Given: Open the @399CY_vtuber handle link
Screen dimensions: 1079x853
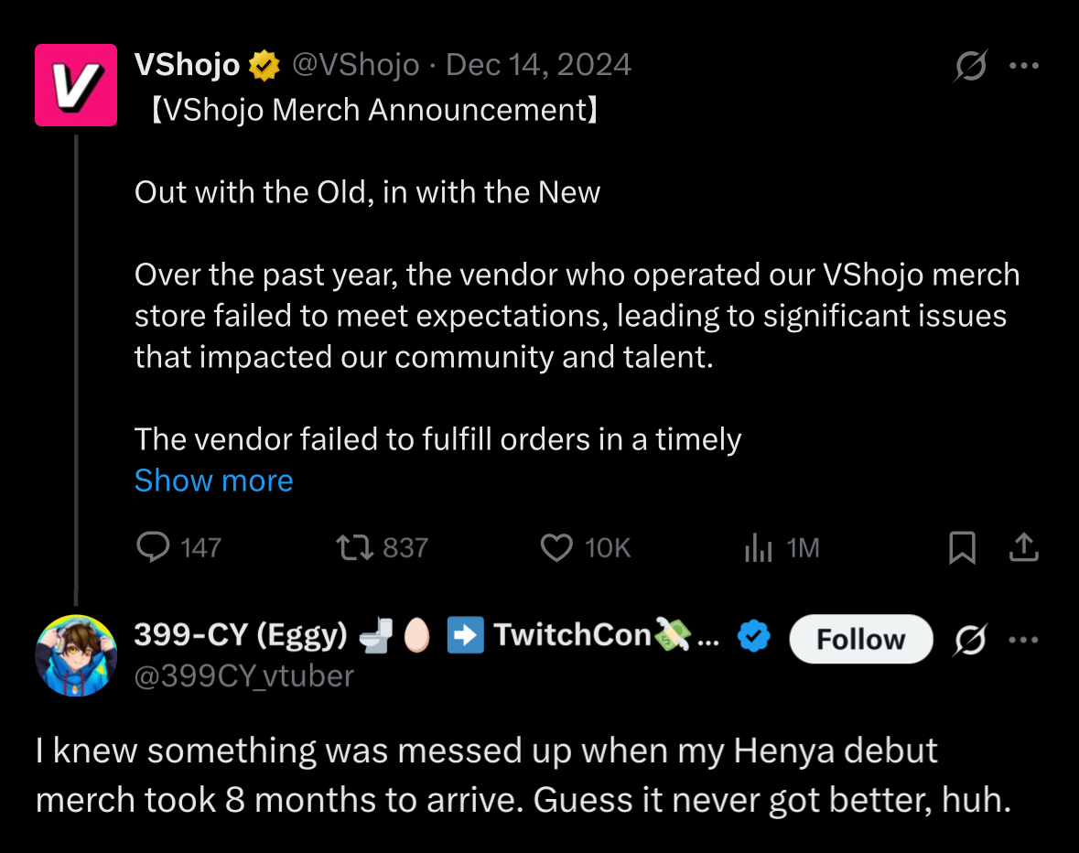Looking at the screenshot, I should click(x=243, y=675).
